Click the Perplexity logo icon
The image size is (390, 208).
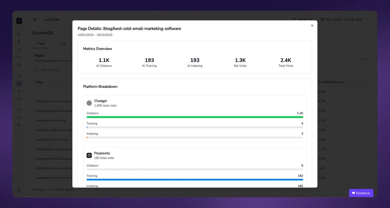point(89,155)
